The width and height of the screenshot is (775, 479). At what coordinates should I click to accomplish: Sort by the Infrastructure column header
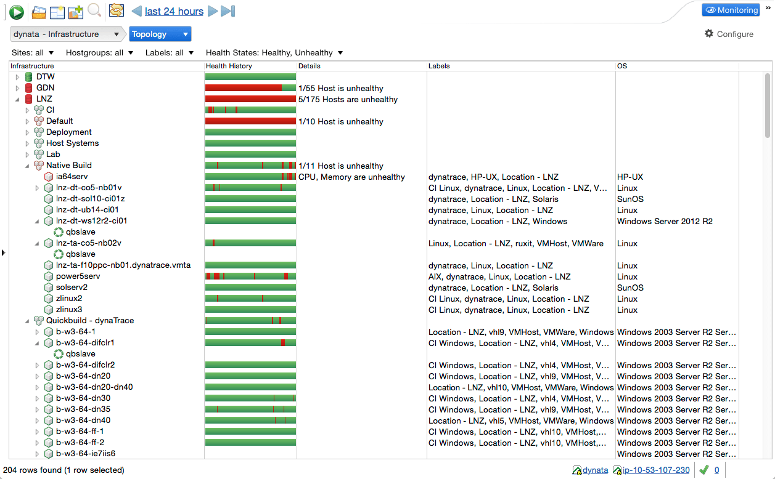107,66
